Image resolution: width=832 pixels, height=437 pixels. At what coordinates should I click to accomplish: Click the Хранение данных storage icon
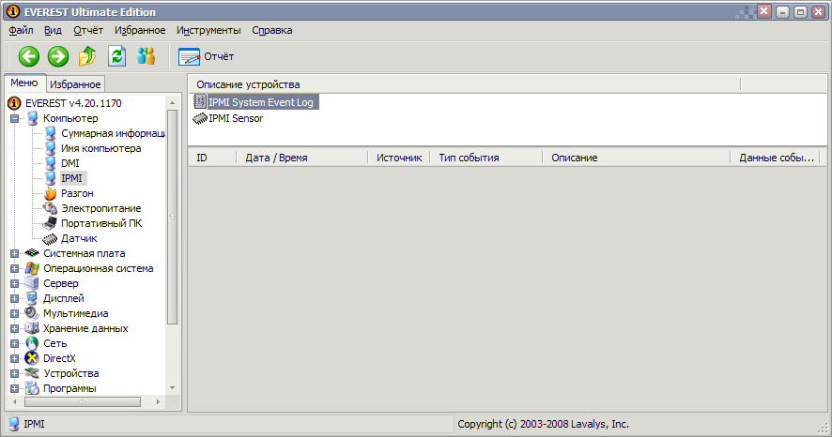(32, 328)
